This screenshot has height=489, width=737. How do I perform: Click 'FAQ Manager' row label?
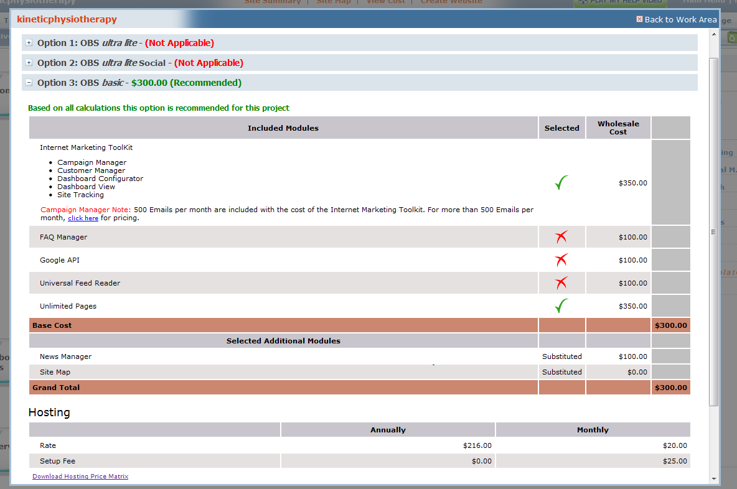coord(63,237)
